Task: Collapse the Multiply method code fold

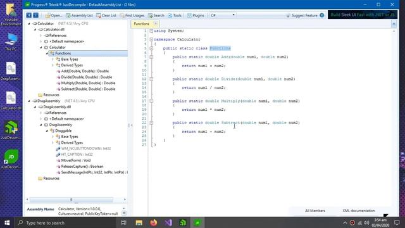Action: coord(151,101)
